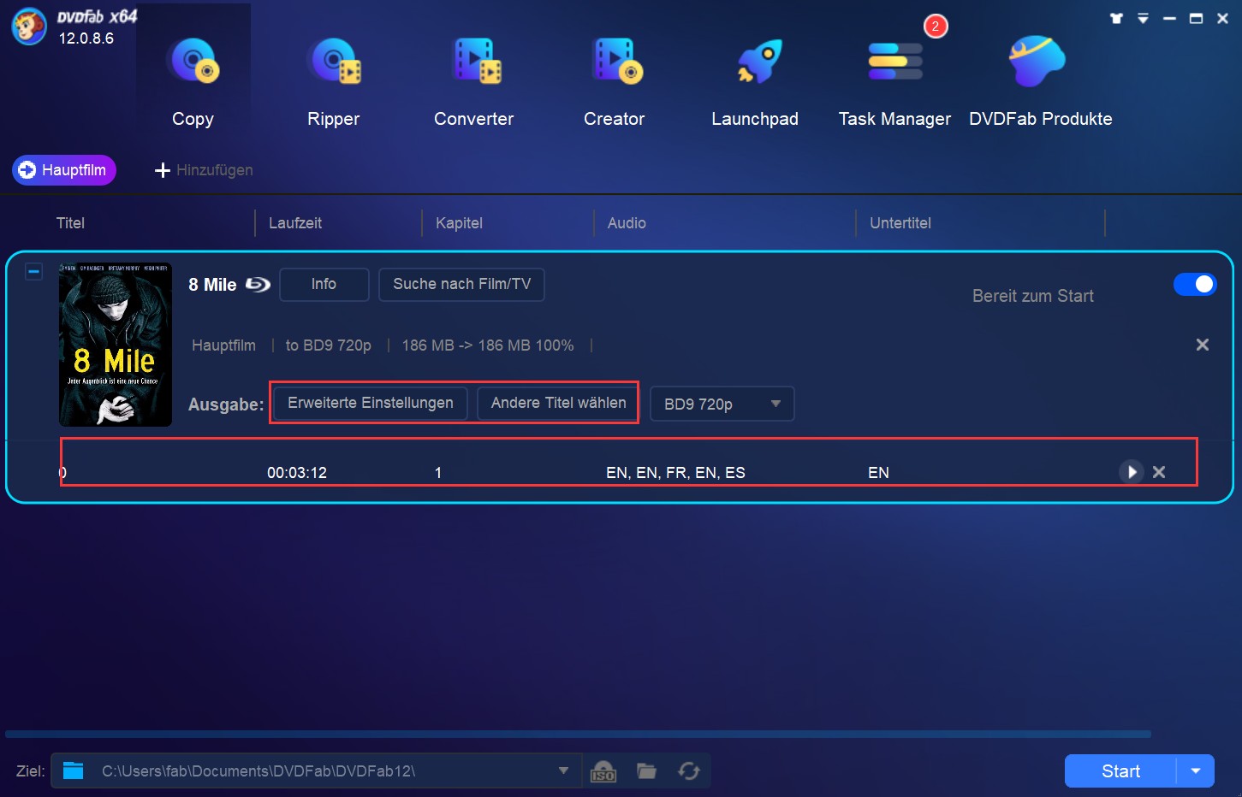The height and width of the screenshot is (797, 1242).
Task: Open the Converter module
Action: click(x=474, y=82)
